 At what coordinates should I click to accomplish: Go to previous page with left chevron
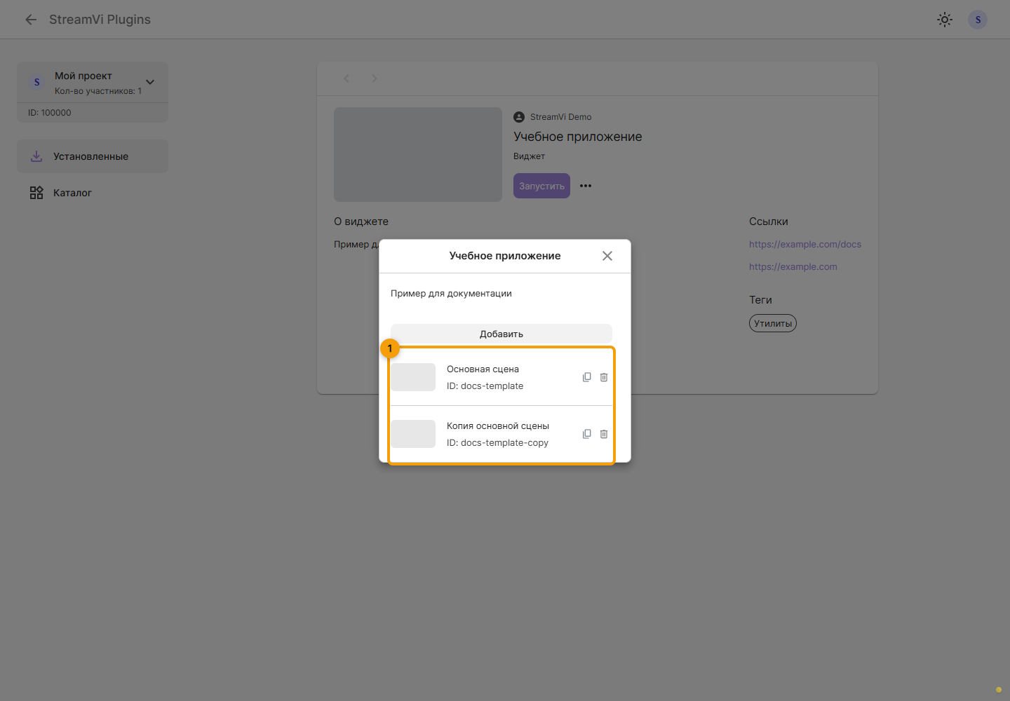(346, 79)
